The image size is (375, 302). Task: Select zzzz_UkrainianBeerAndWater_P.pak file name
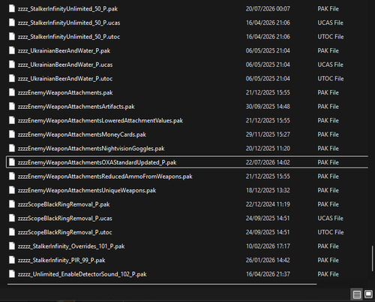pos(64,50)
